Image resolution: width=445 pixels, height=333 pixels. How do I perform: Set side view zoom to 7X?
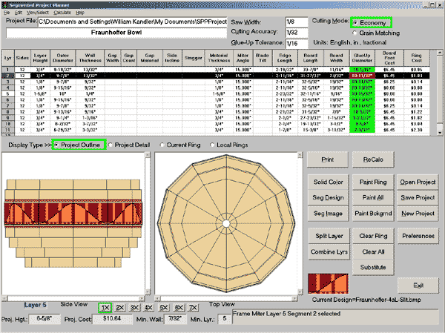pos(193,307)
